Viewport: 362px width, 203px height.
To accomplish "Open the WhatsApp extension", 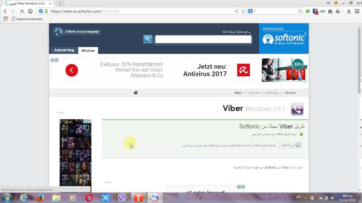I will pos(308,11).
